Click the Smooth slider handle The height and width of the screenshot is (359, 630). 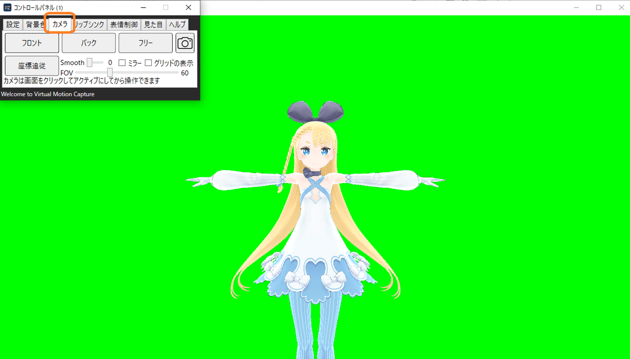tap(89, 62)
